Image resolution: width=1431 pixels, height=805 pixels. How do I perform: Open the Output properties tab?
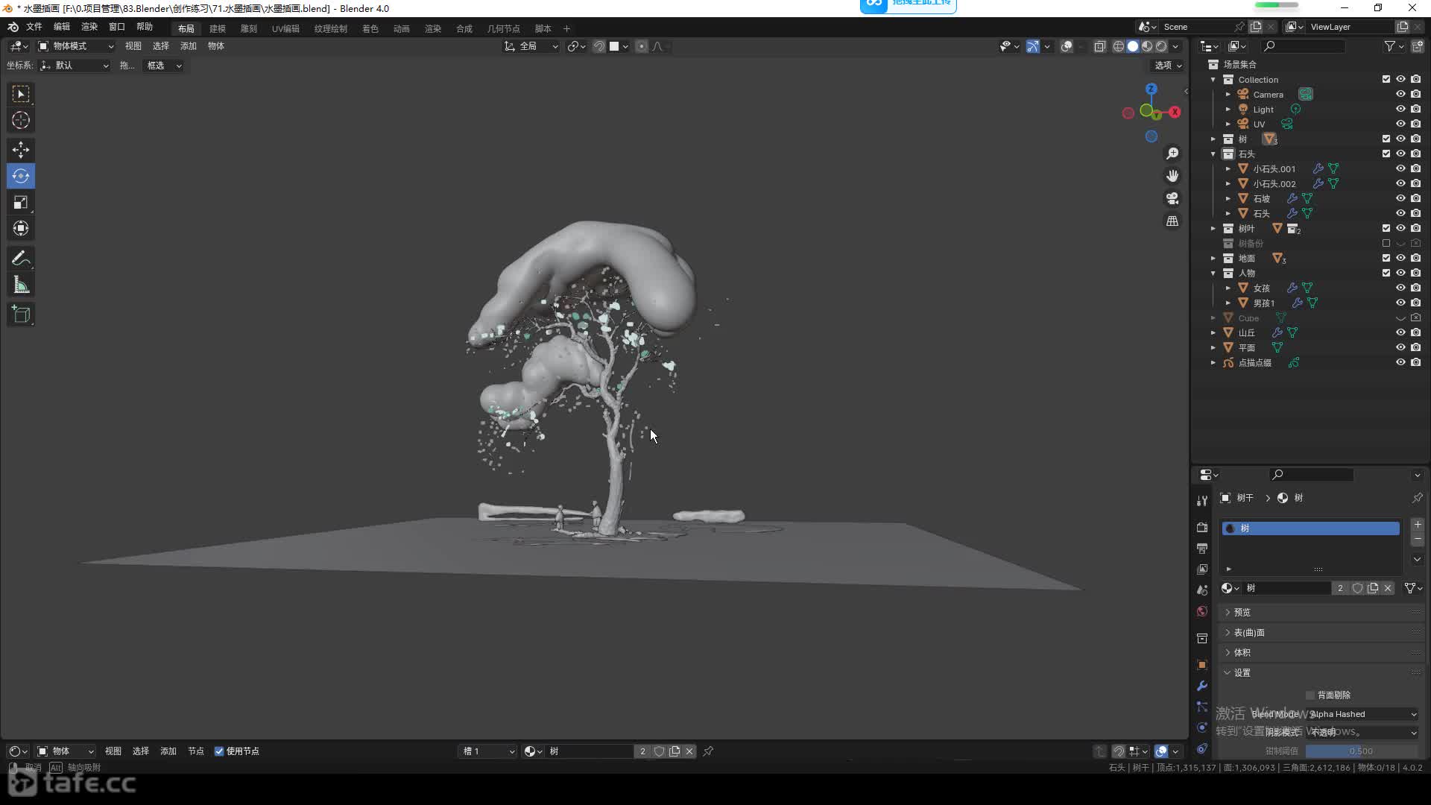[x=1201, y=548]
